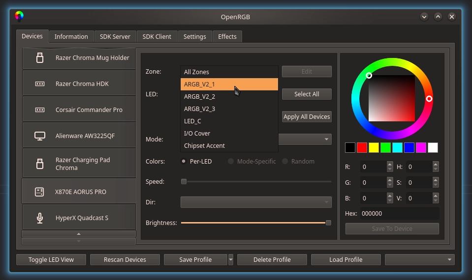The height and width of the screenshot is (280, 472).
Task: Decrease the S value with down arrow
Action: click(x=436, y=185)
